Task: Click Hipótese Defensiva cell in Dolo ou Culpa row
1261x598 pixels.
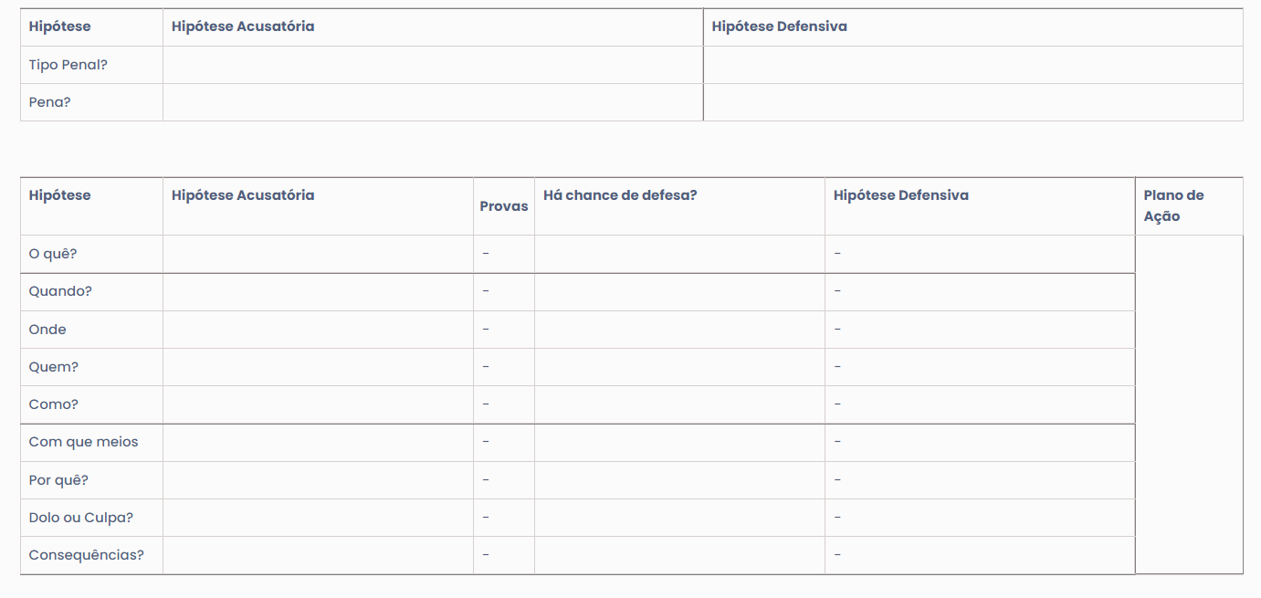Action: [x=979, y=518]
